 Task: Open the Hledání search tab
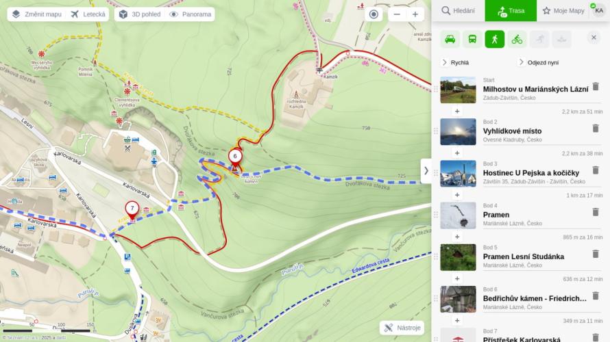coord(459,10)
